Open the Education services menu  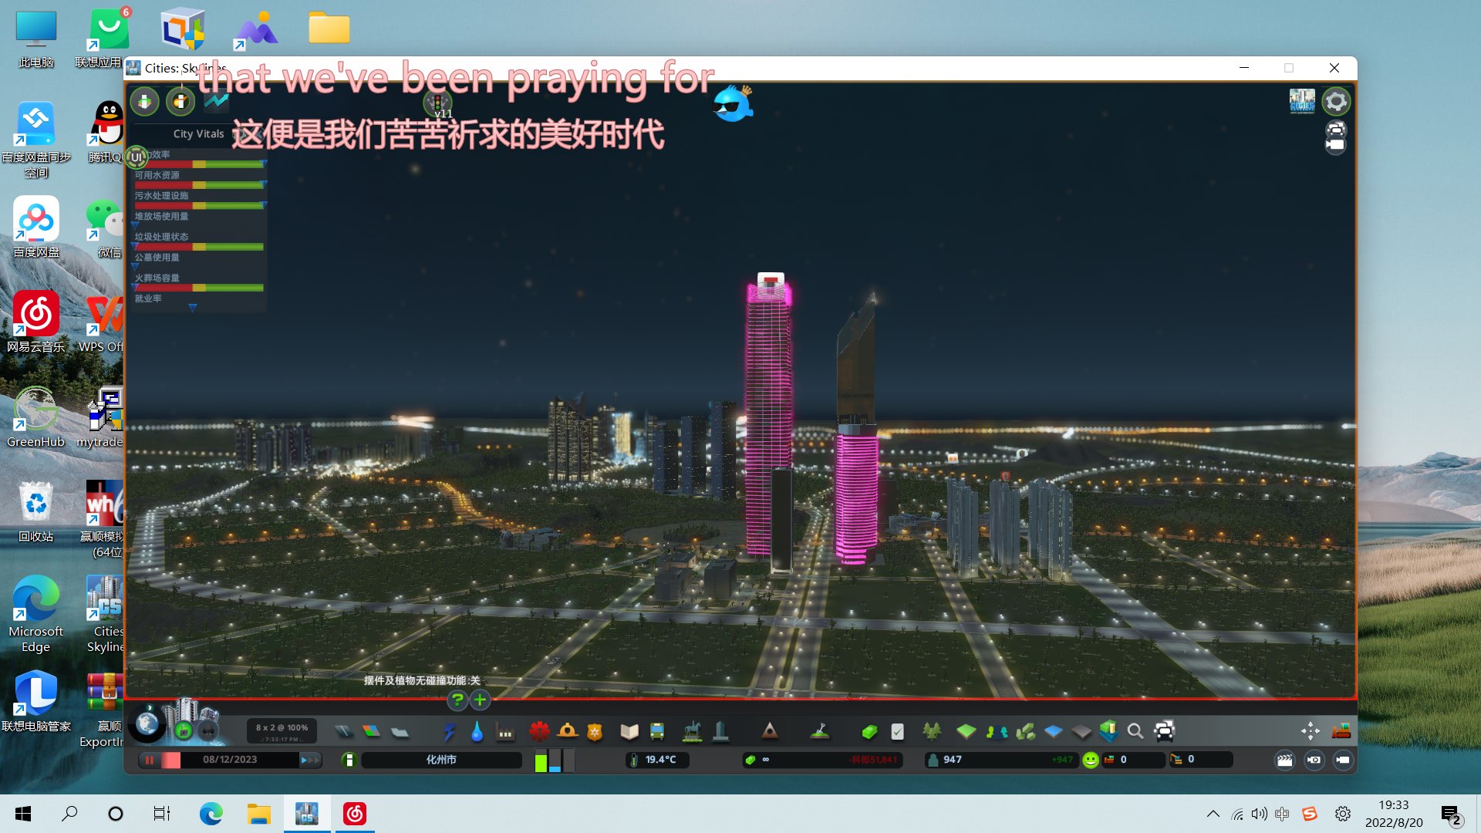point(629,731)
